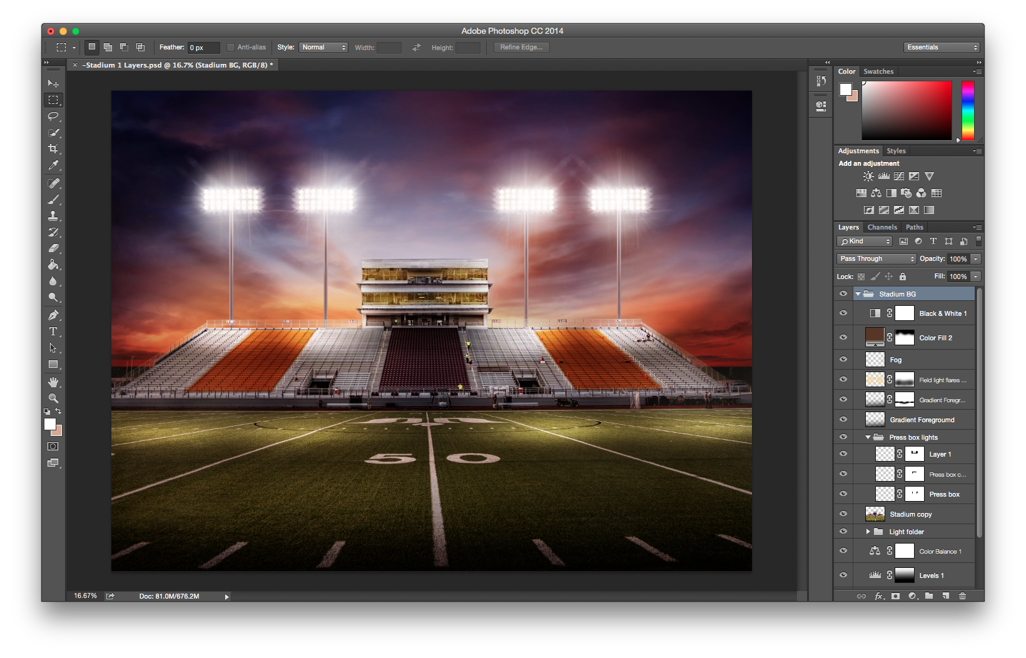This screenshot has width=1026, height=658.
Task: Select the Lasso tool
Action: (53, 116)
